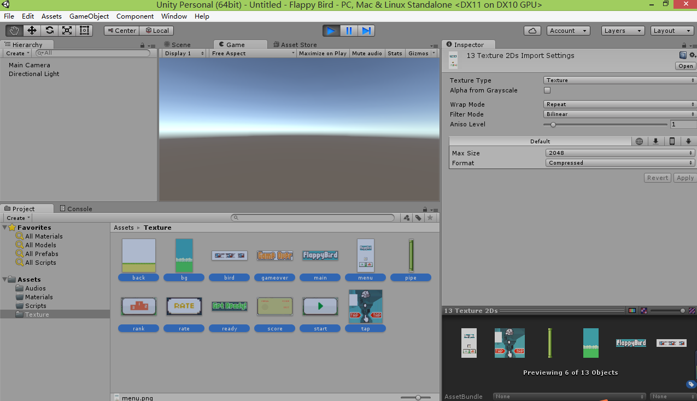Screen dimensions: 697x401
Task: Open the Texture Type dropdown
Action: 620,80
